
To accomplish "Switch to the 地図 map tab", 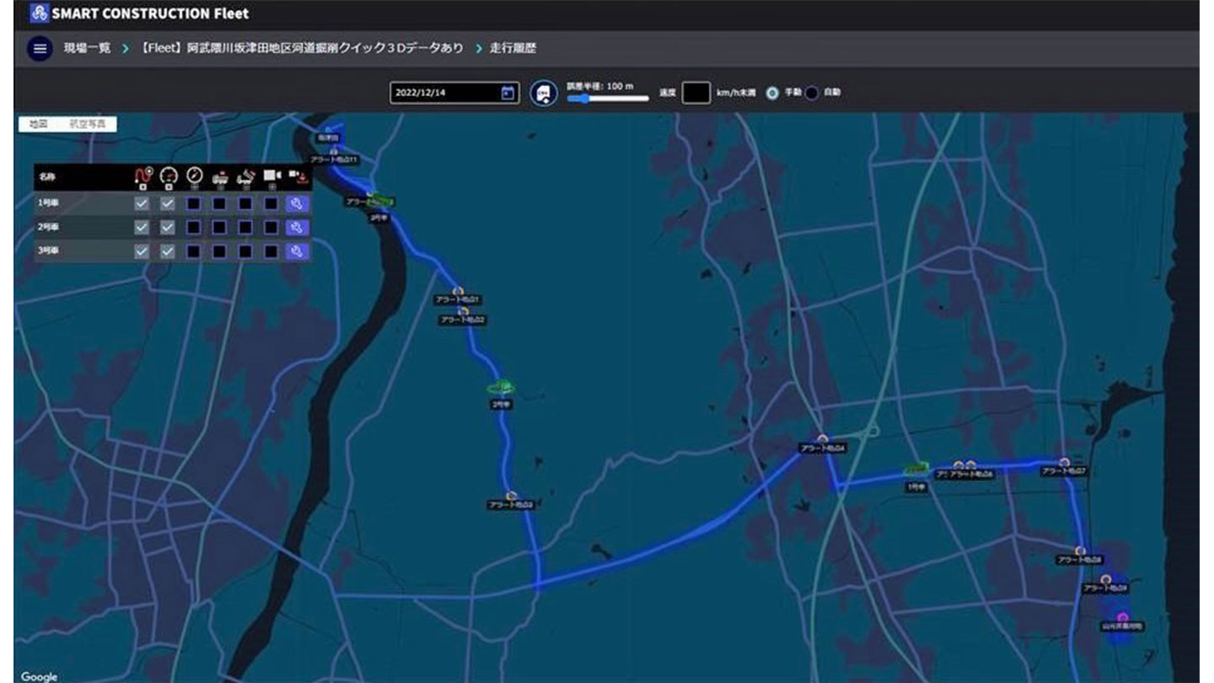I will [x=38, y=124].
